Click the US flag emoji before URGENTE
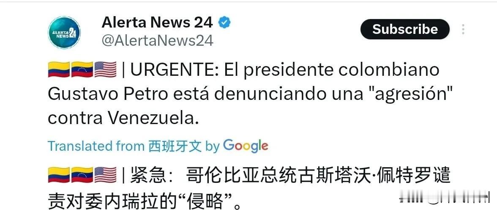Image resolution: width=497 pixels, height=210 pixels. point(106,70)
